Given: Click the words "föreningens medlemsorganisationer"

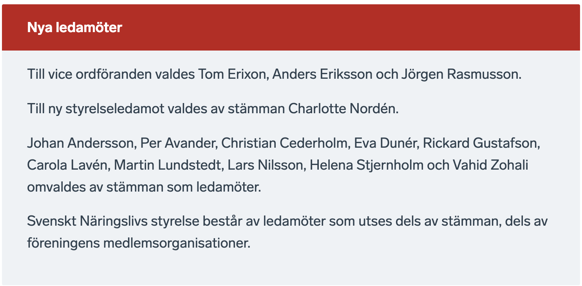Looking at the screenshot, I should point(138,243).
